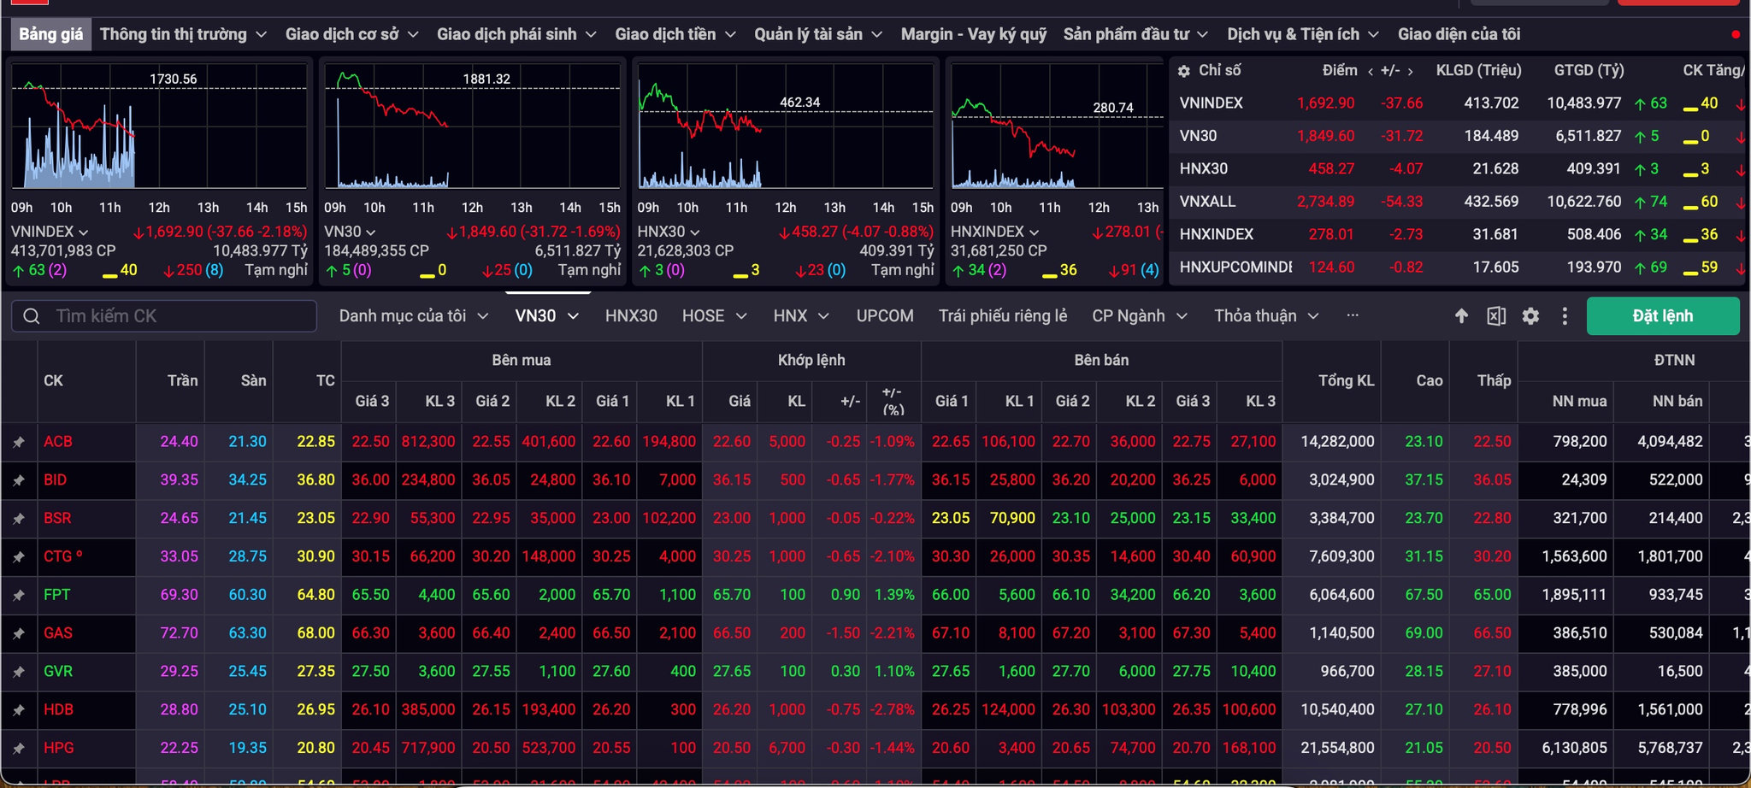Image resolution: width=1751 pixels, height=788 pixels.
Task: Open the vertical three-dot menu
Action: [1565, 316]
